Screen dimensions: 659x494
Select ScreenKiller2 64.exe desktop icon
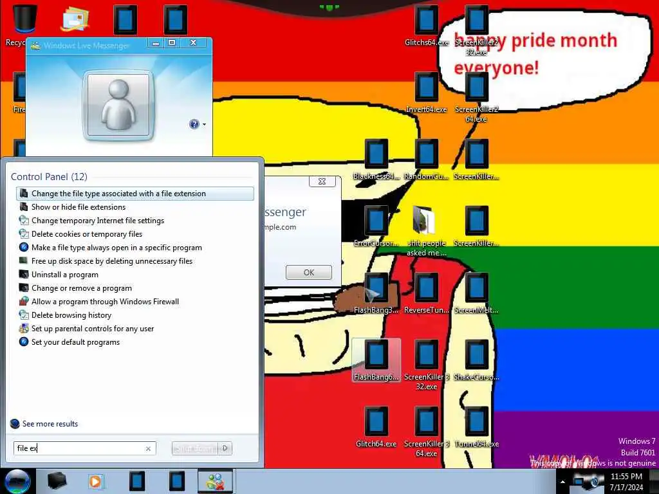[476, 97]
